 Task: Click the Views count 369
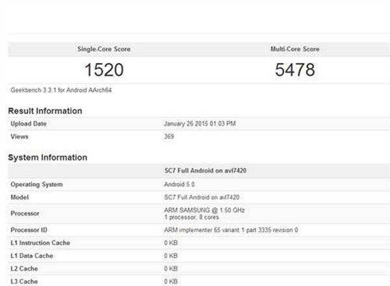pyautogui.click(x=169, y=136)
